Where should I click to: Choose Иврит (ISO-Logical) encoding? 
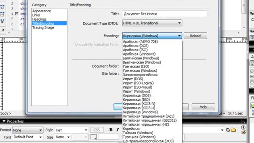pos(152,83)
